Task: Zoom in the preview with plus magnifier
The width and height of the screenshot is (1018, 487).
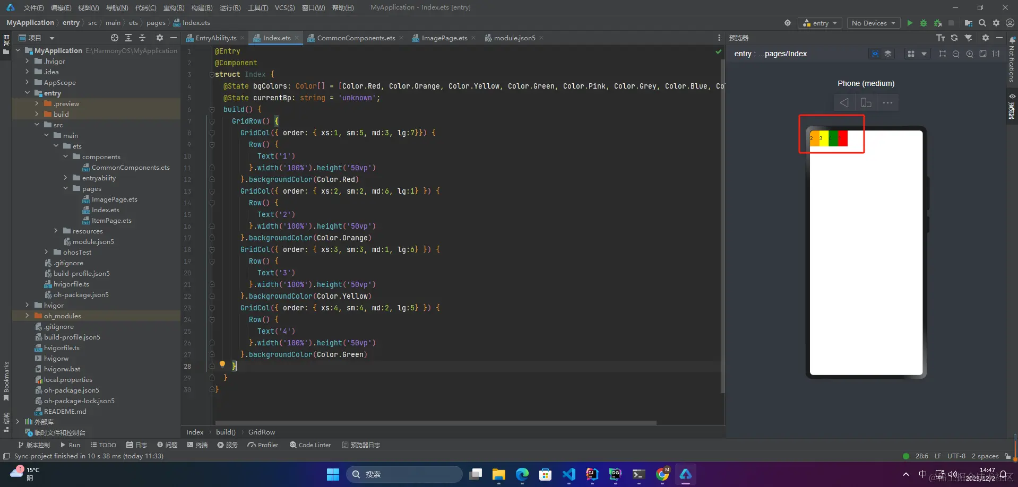Action: point(970,54)
